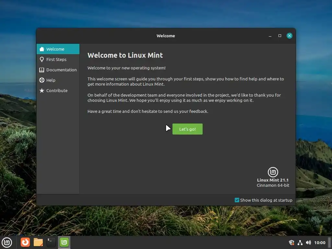The image size is (332, 249).
Task: Switch to the First Steps page
Action: (58, 59)
